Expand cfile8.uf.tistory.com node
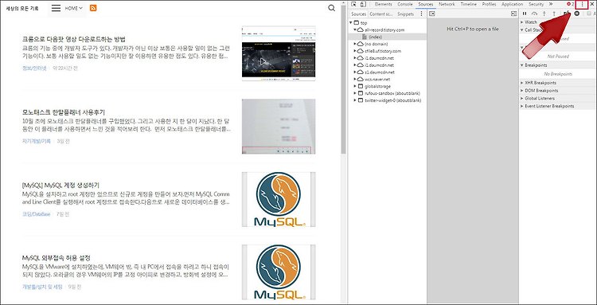Screen dimensions: 597x305 355,51
